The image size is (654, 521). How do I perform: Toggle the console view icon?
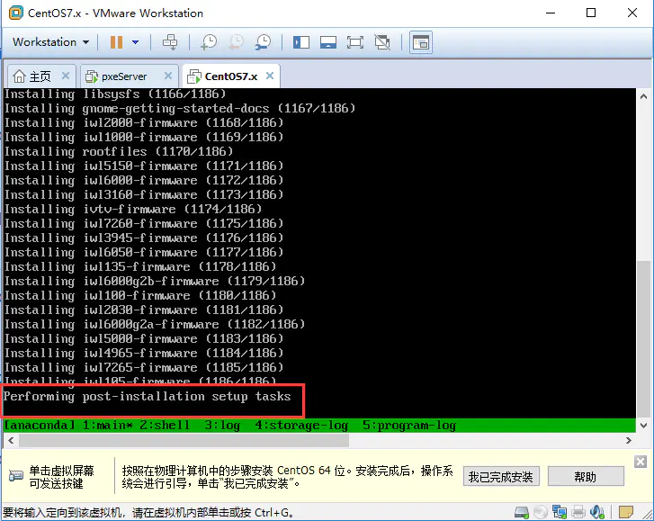[x=420, y=42]
